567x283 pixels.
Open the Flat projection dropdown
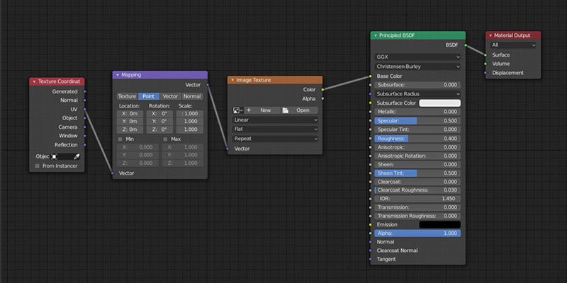point(275,129)
